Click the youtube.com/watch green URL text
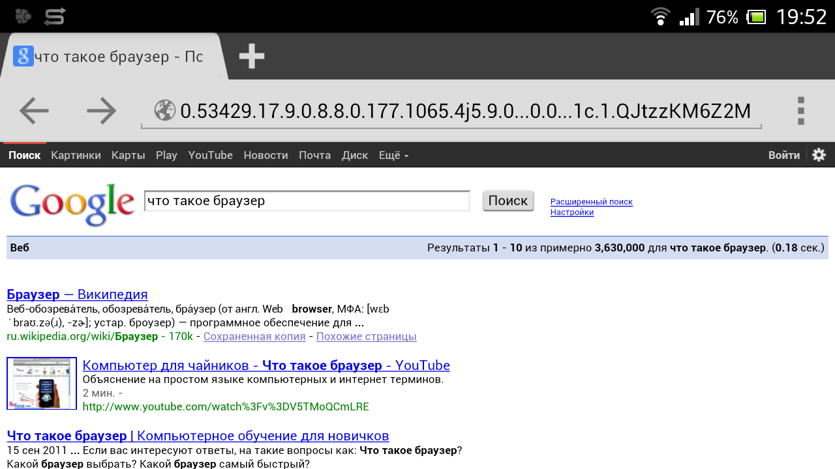Image resolution: width=835 pixels, height=469 pixels. point(226,407)
